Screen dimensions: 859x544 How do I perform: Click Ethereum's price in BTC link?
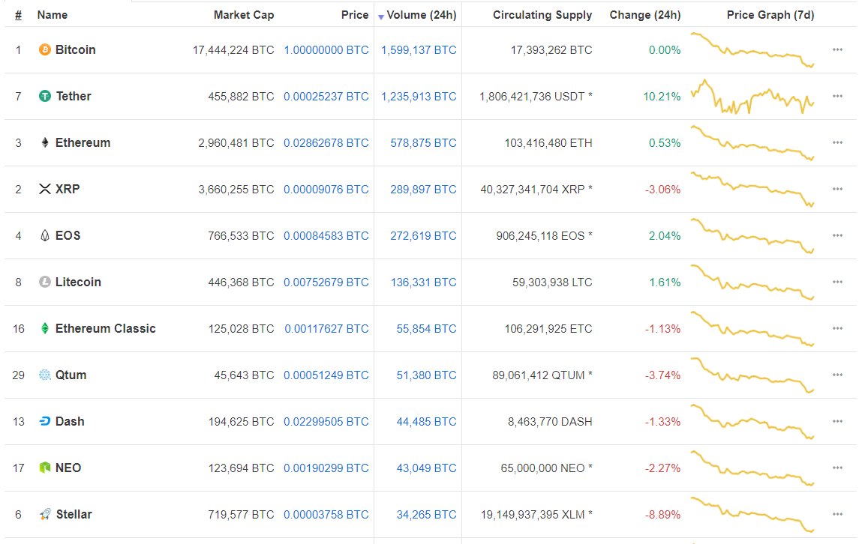(x=326, y=143)
